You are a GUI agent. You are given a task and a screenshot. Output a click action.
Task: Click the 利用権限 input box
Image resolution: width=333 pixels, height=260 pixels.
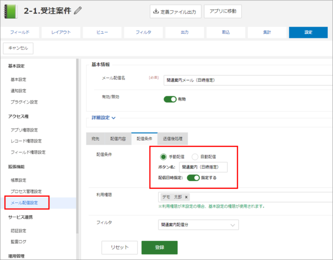(245, 197)
